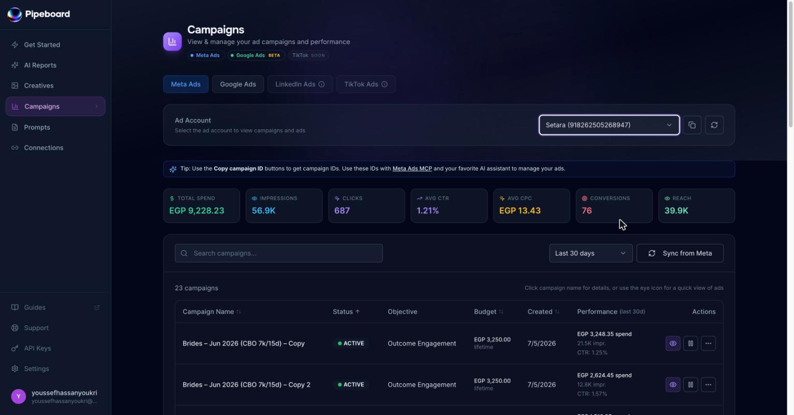Sort by Status column
Image resolution: width=794 pixels, height=415 pixels.
coord(346,312)
